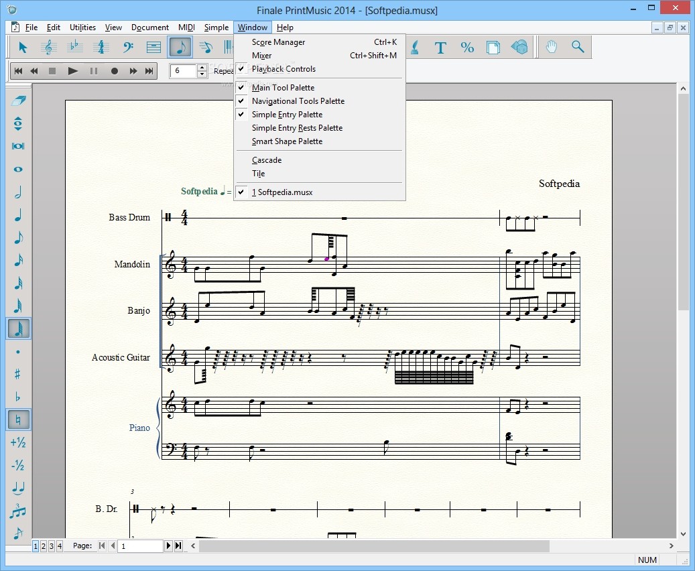This screenshot has width=695, height=571.
Task: Select the quarter note duration
Action: pyautogui.click(x=18, y=214)
